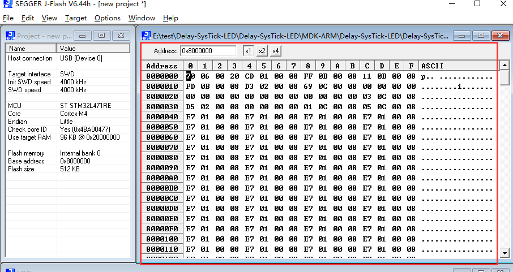Select the Host connection row
Viewport: 513px width, 272px height.
[68, 58]
